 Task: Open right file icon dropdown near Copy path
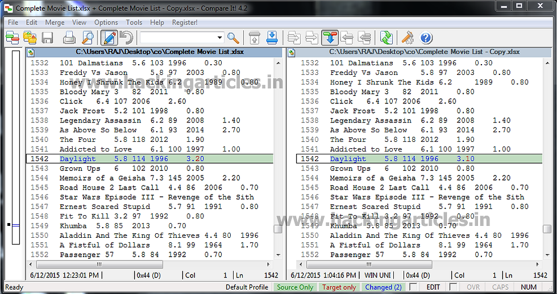point(292,52)
